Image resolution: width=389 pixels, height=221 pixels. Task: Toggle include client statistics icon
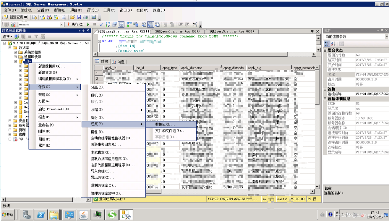coord(136,25)
